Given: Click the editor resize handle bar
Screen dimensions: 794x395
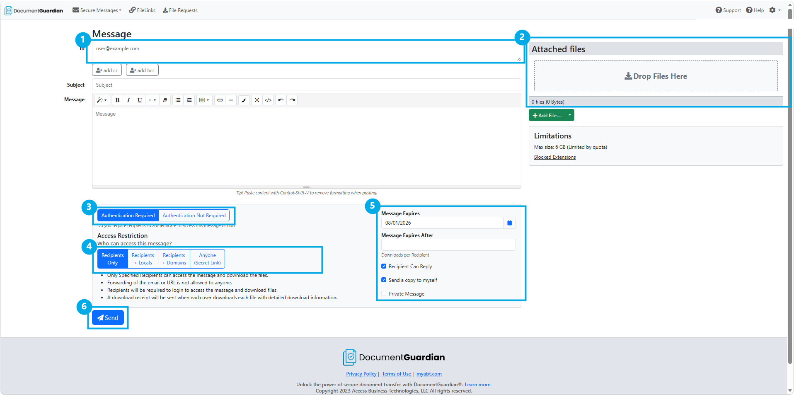Looking at the screenshot, I should [306, 187].
